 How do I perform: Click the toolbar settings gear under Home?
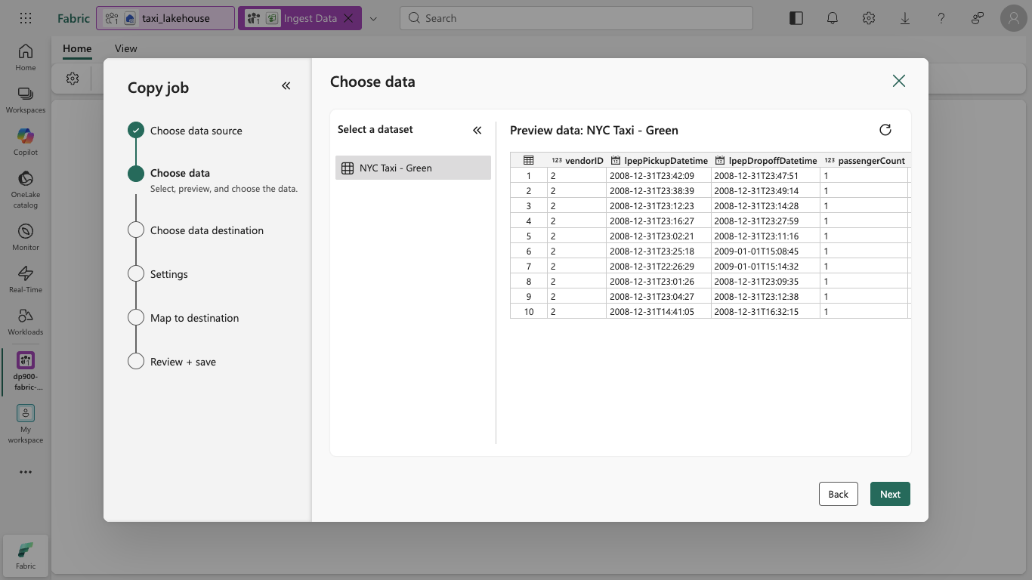[x=73, y=79]
